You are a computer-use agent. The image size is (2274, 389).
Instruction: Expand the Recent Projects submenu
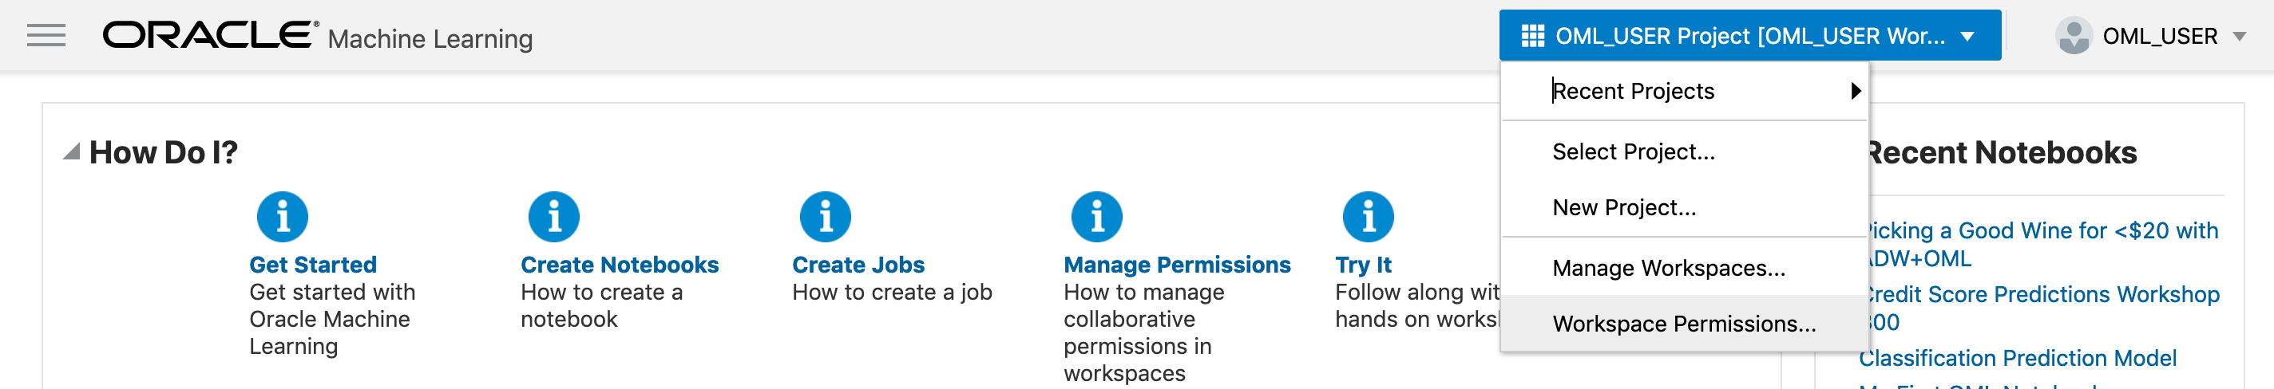1684,91
